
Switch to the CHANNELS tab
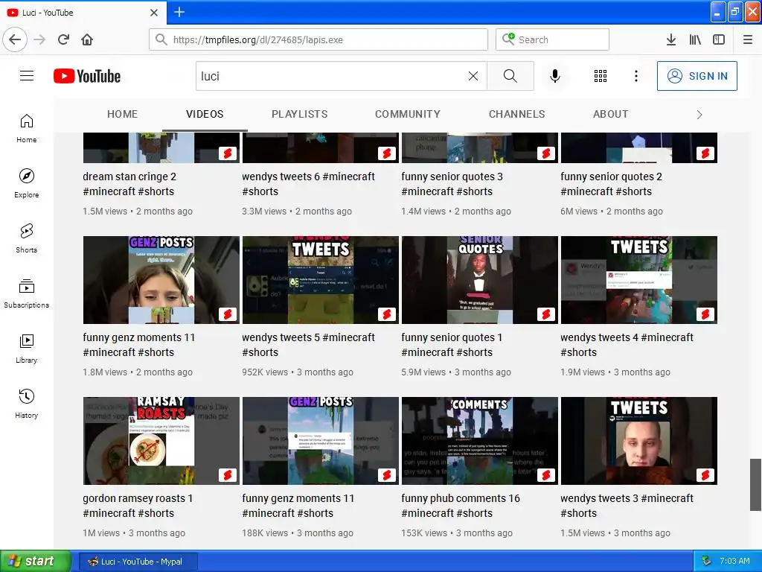(x=517, y=114)
